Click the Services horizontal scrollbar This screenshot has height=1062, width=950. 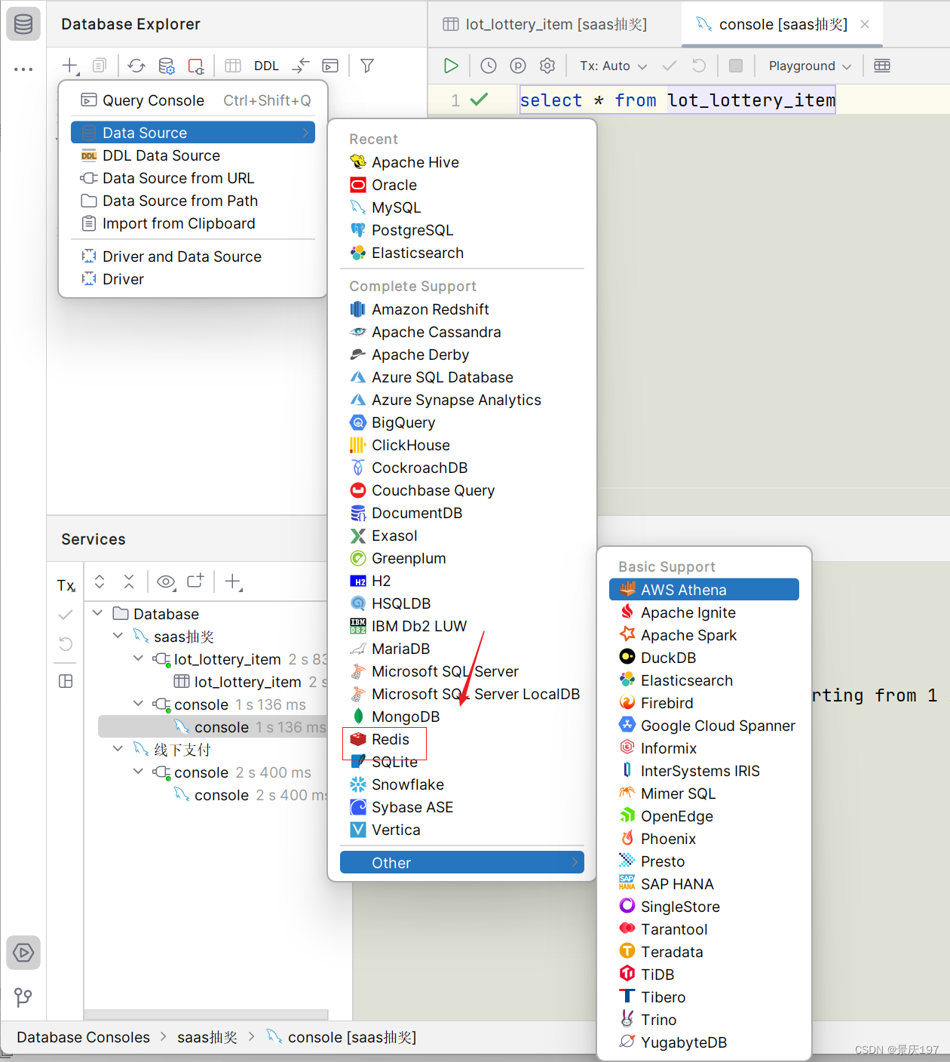tap(206, 1014)
